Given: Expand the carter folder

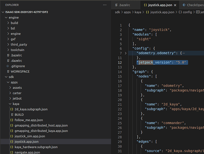Looking at the screenshot, I should click(x=10, y=93).
